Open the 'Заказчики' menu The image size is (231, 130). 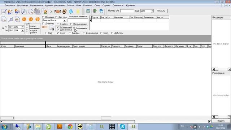[10, 5]
